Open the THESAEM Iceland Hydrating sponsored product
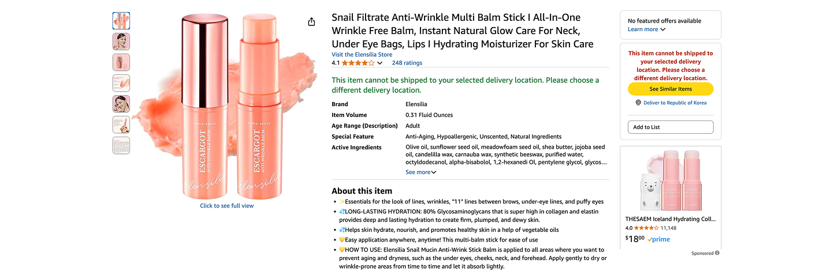Viewport: 834px width, 275px height. coord(670,219)
